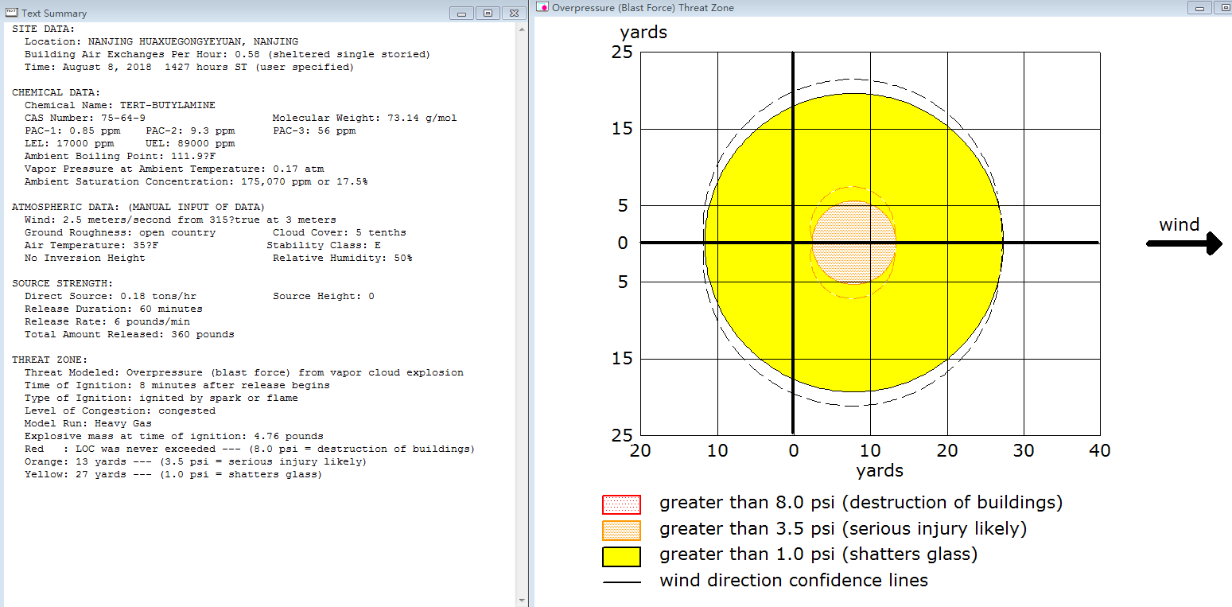Click the 'Wind: 2.5 meters/second' line
Screen dimensions: 1232x607
point(181,220)
